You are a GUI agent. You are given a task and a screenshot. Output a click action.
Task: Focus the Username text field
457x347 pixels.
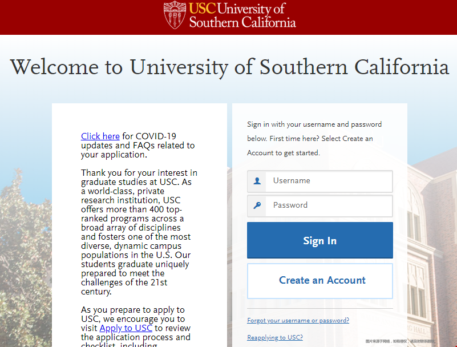click(329, 181)
